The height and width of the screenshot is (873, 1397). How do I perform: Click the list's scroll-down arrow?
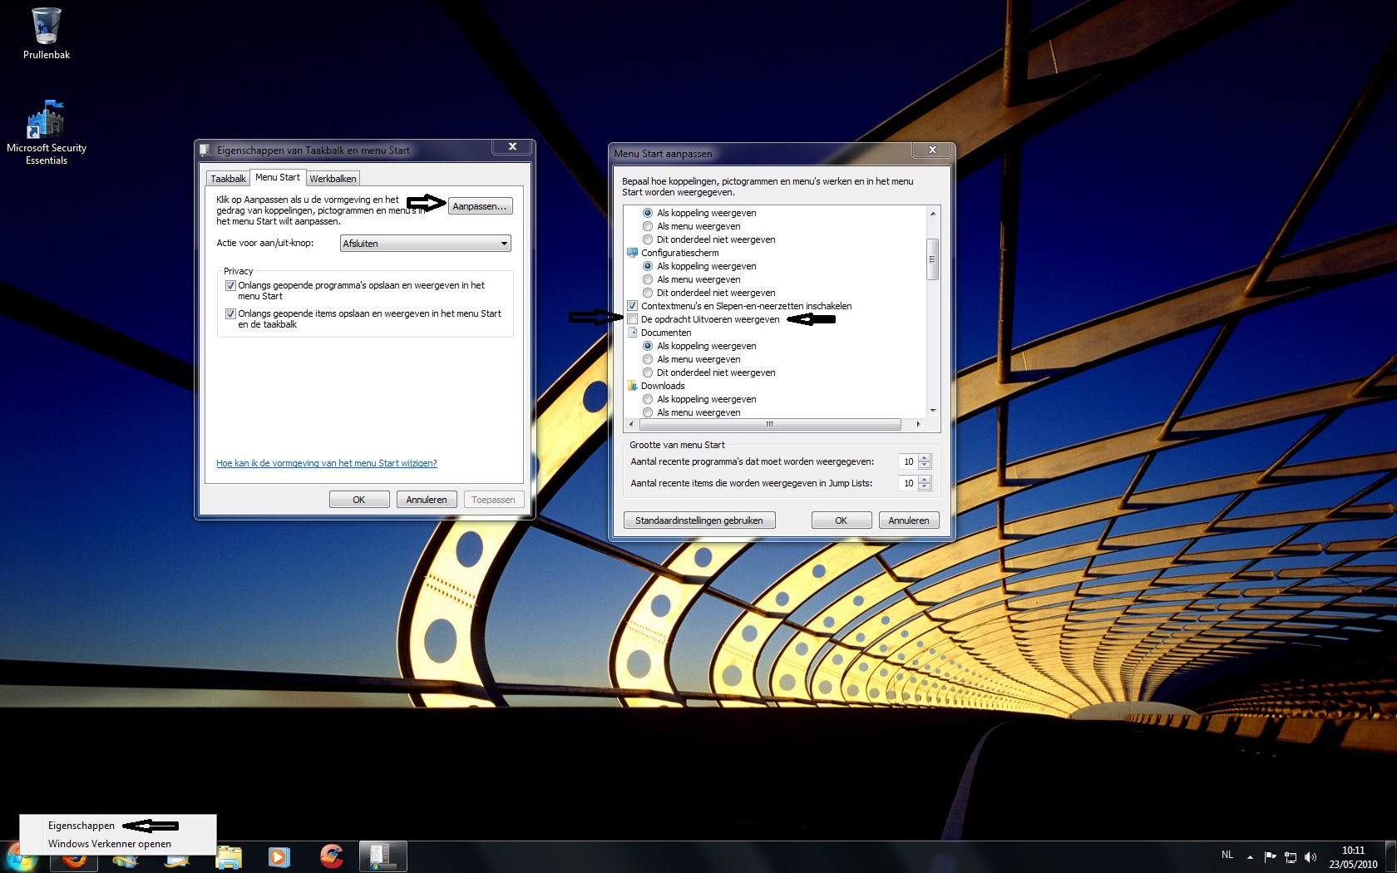coord(933,411)
